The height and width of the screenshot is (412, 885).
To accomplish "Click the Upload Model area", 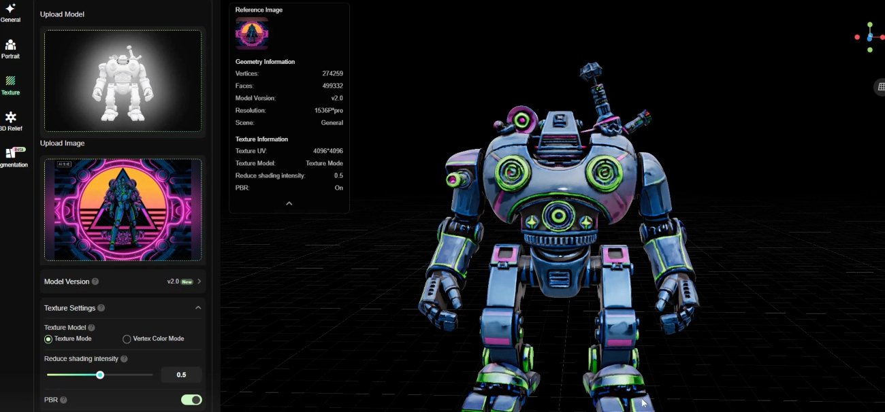I will pos(123,80).
